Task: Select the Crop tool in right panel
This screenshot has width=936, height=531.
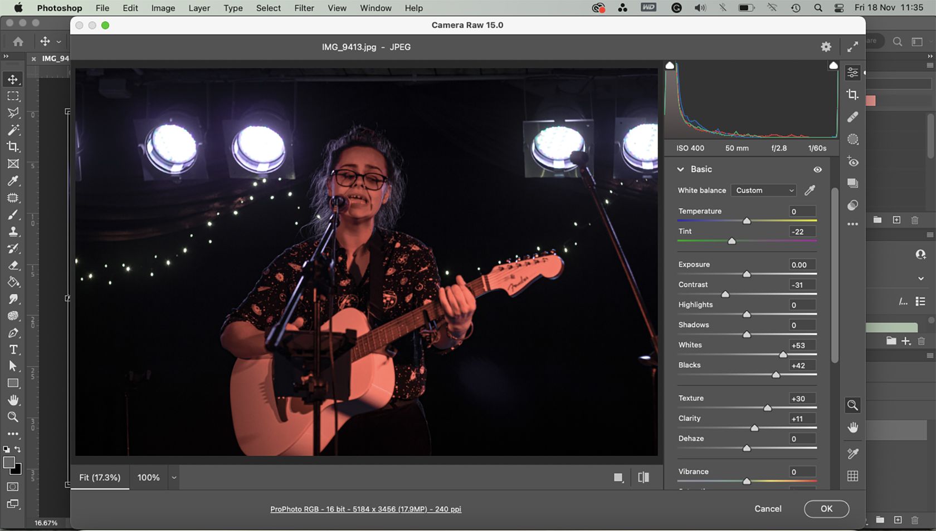Action: point(852,95)
